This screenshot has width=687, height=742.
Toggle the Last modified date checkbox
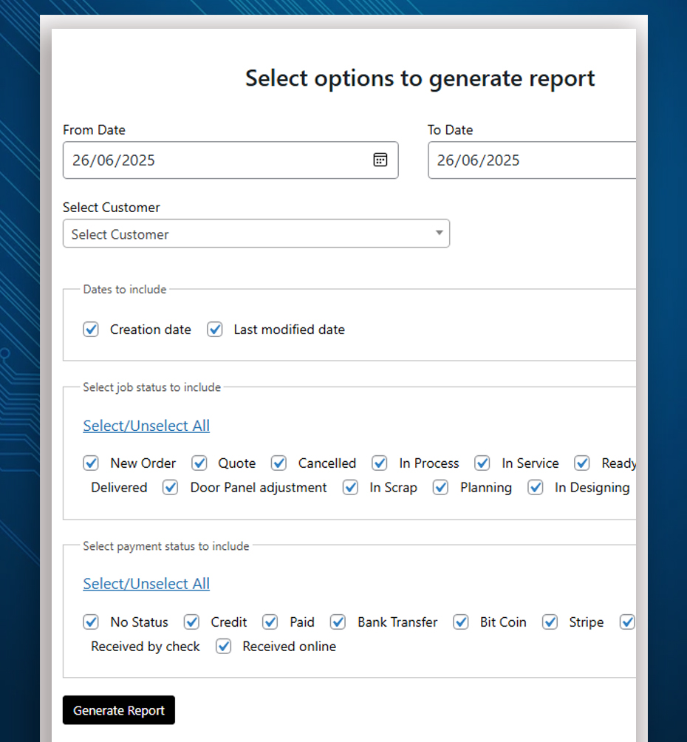[x=215, y=330]
